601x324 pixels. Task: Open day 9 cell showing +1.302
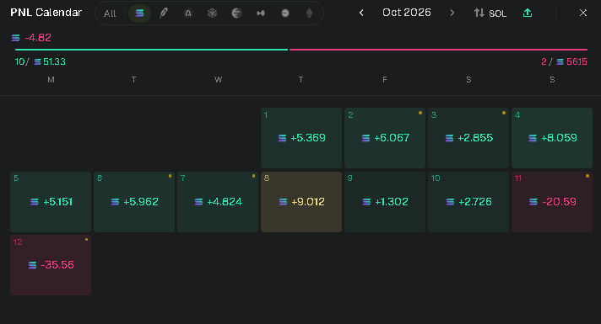click(x=385, y=202)
